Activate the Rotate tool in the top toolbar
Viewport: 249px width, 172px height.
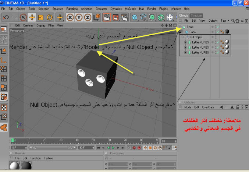tap(50, 17)
